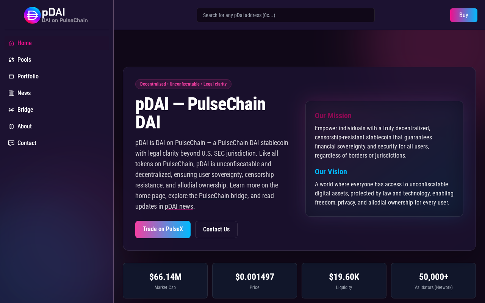Click the Bridge icon in the sidebar
Screen dimensions: 485x303
pyautogui.click(x=11, y=110)
